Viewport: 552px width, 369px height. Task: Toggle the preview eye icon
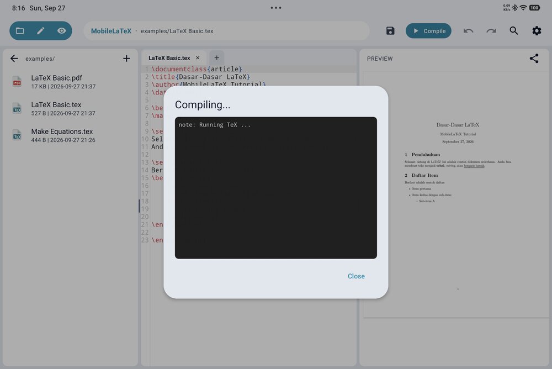61,31
